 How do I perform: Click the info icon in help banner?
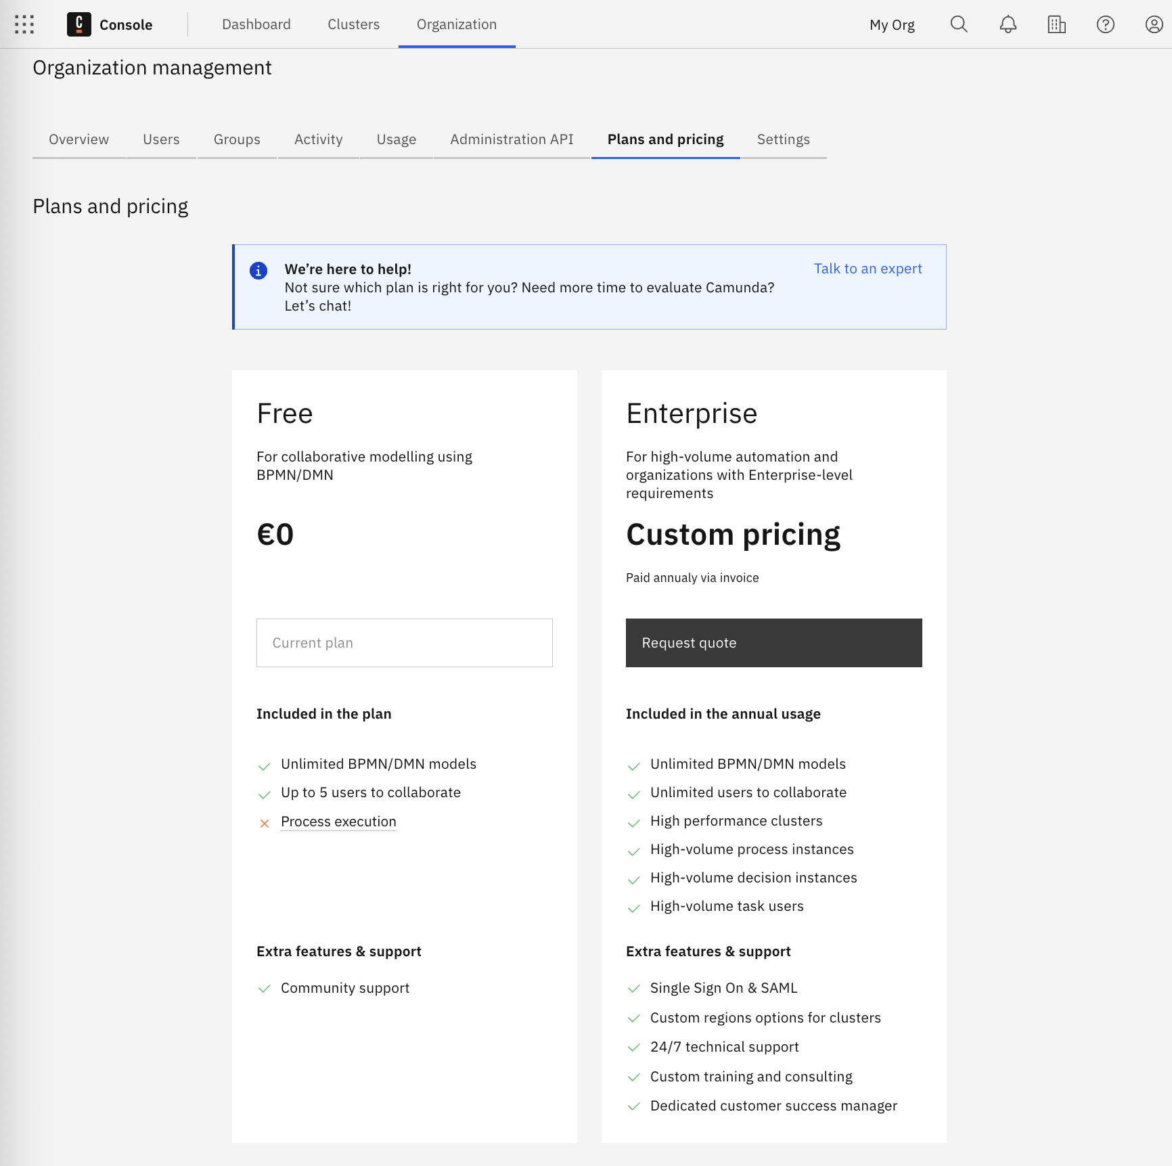coord(258,271)
